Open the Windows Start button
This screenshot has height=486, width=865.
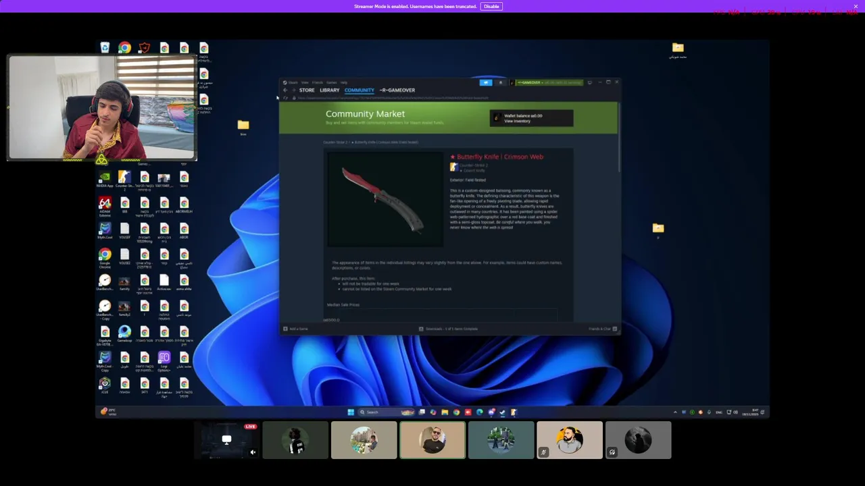(x=351, y=412)
